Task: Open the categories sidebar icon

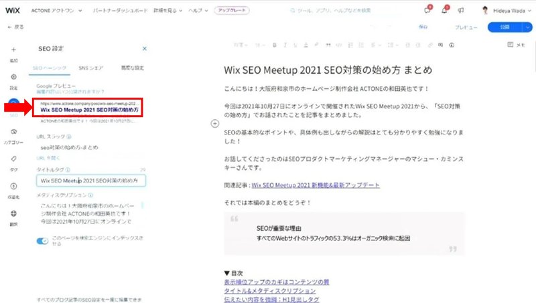Action: click(x=13, y=132)
